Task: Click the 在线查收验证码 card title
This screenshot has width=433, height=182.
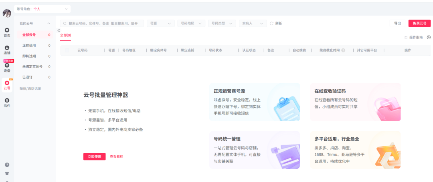Action: point(330,91)
